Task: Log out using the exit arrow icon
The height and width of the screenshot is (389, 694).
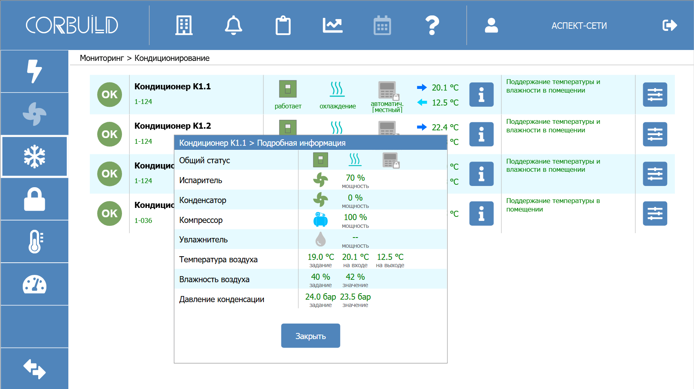Action: click(x=670, y=25)
